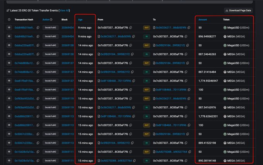
Task: Open quick view eye for 887.24646263 MEGA row
Action: coord(9,54)
